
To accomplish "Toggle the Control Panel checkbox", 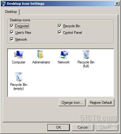I will [60, 33].
